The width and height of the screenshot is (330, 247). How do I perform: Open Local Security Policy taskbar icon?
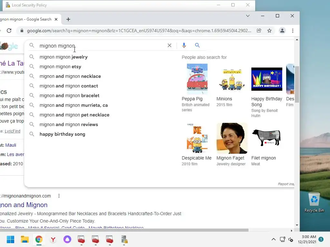[x=124, y=239]
